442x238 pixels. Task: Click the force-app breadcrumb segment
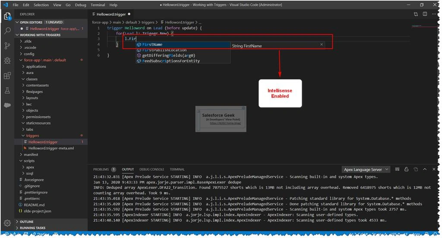[100, 22]
